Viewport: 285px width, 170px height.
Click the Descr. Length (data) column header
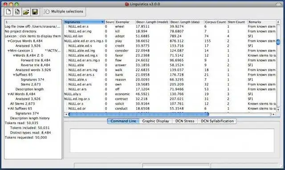187,22
